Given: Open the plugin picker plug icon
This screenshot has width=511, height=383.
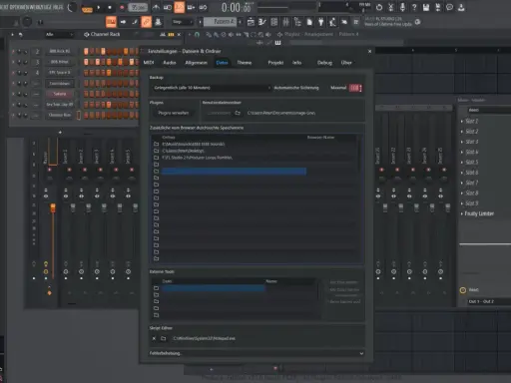Looking at the screenshot, I should coord(320,22).
